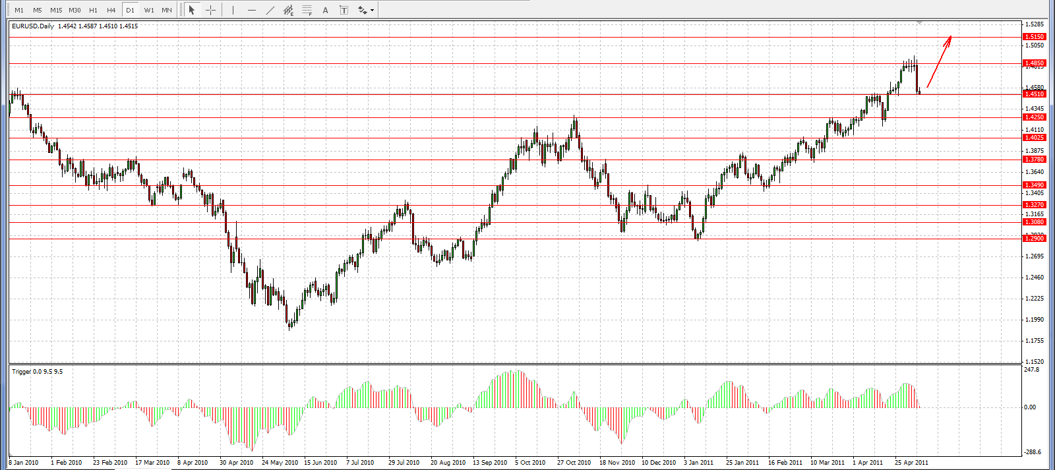Click the text label tool
The width and height of the screenshot is (1055, 470).
click(x=344, y=10)
